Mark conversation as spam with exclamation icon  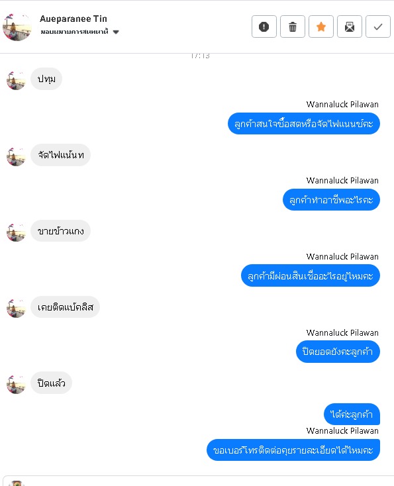point(264,26)
